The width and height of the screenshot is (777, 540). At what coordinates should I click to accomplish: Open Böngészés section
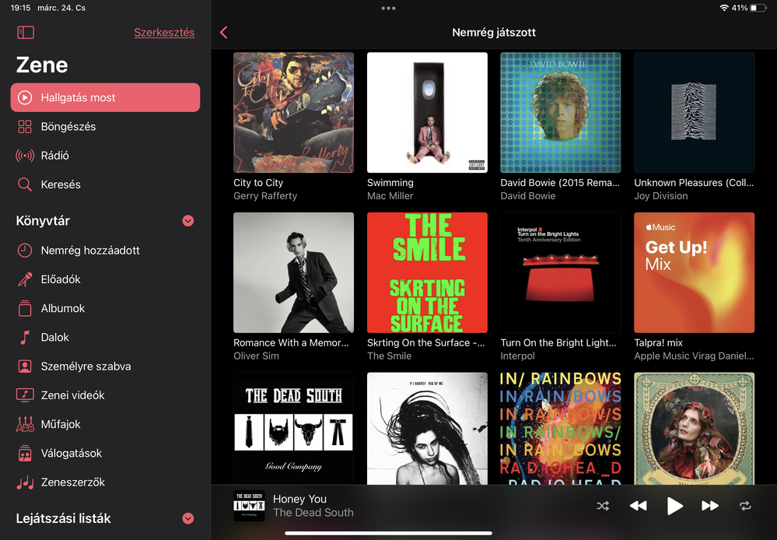tap(105, 127)
